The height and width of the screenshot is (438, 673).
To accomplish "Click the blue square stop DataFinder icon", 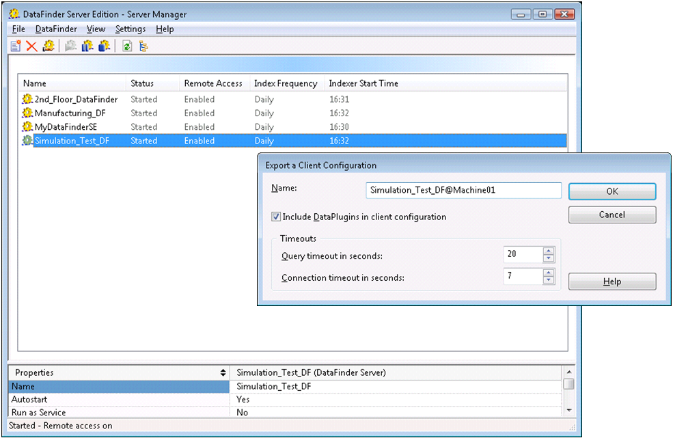I will [x=104, y=46].
